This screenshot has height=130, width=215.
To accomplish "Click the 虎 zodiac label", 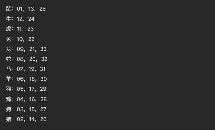I will 8,29.
